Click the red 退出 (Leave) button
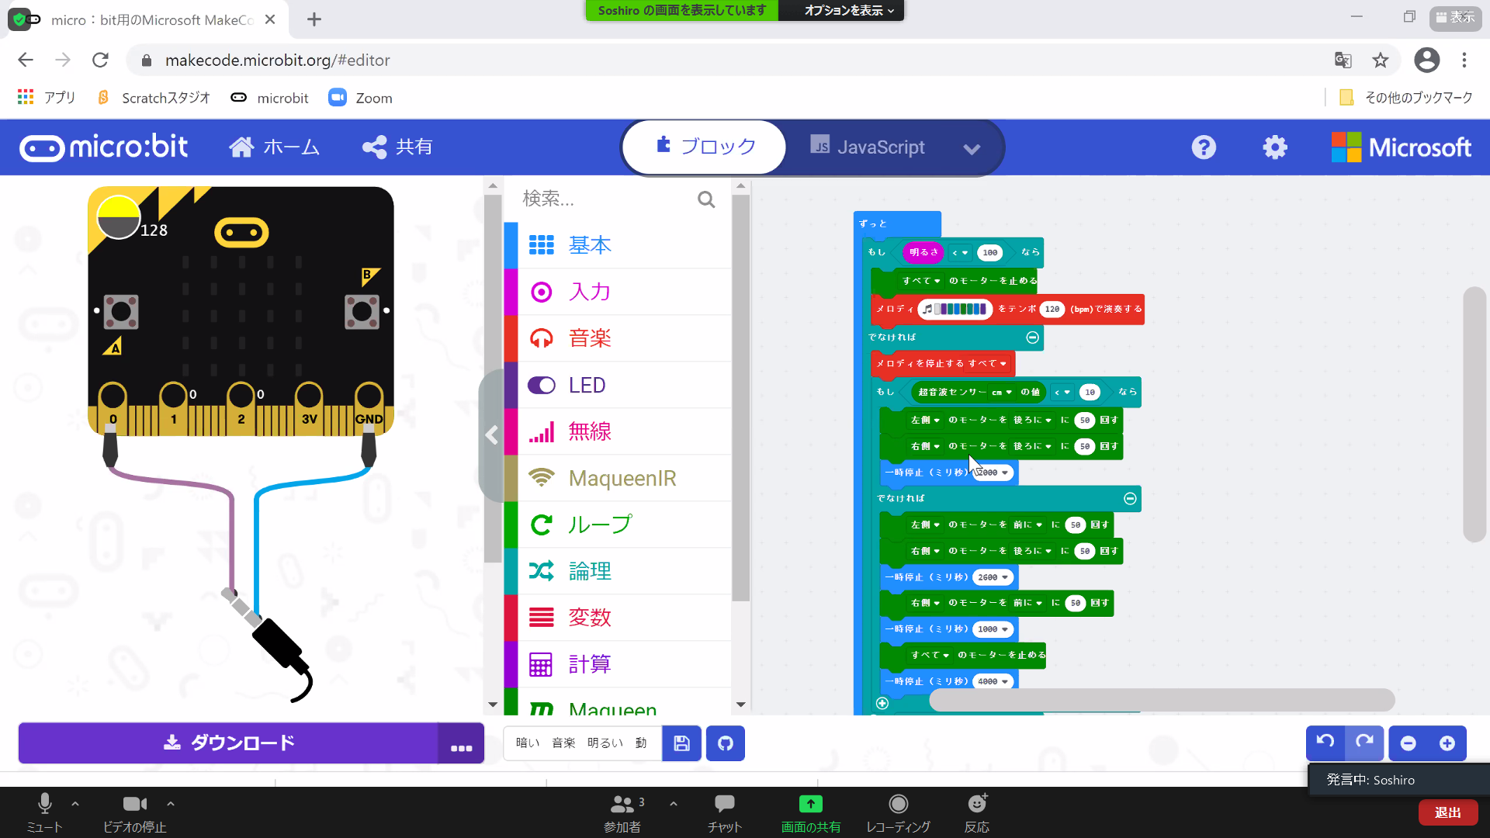1490x838 pixels. point(1447,812)
